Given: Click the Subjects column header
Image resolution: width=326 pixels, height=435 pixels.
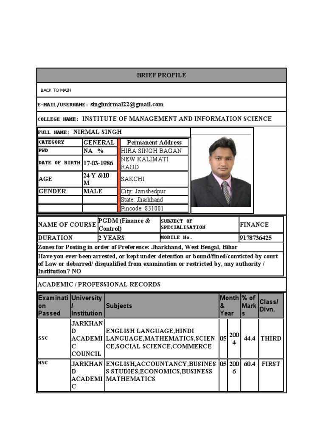Looking at the screenshot, I should pos(162,305).
